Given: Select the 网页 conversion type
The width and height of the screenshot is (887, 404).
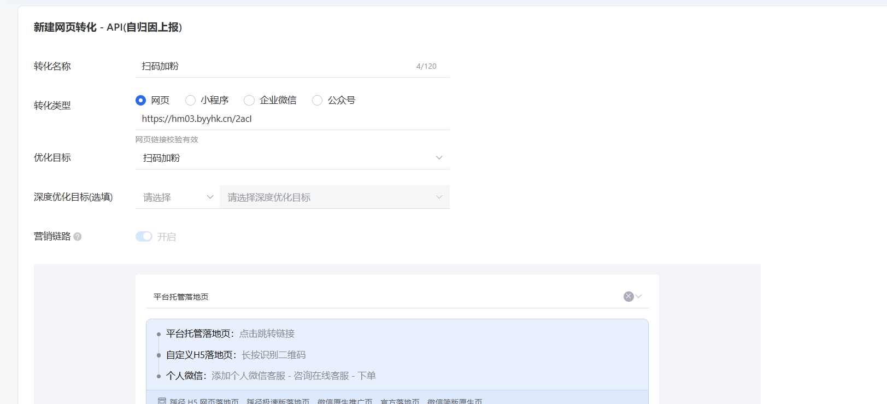Looking at the screenshot, I should coord(141,100).
